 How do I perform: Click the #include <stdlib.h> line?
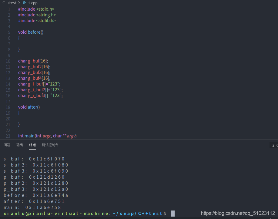tap(37, 21)
